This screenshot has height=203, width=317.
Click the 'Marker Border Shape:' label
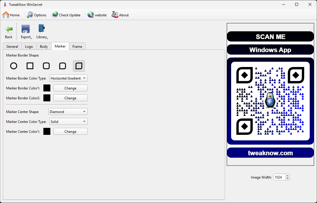coord(23,55)
